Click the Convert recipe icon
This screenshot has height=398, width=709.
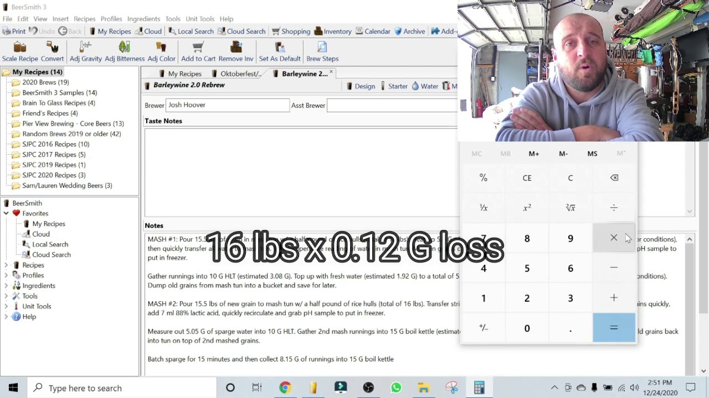(52, 52)
